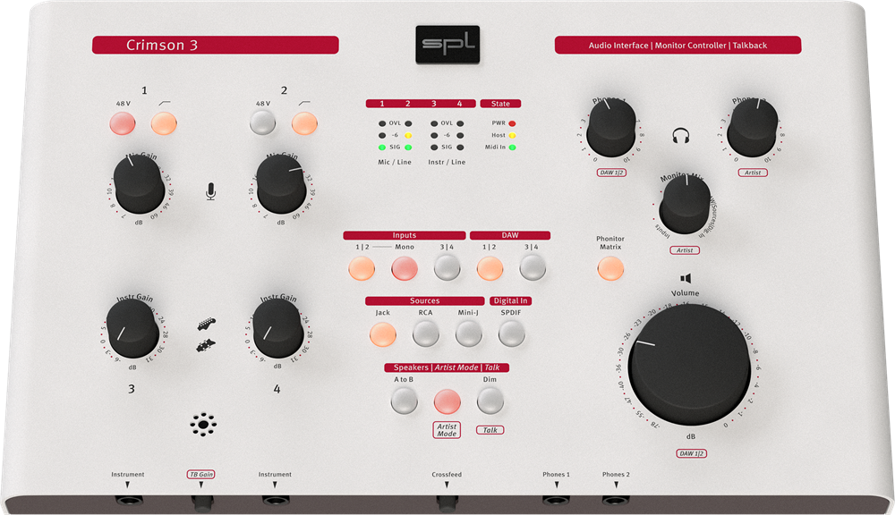Screen dimensions: 895x515
Task: Click the 'Phones 2' jack label
Action: tap(616, 474)
